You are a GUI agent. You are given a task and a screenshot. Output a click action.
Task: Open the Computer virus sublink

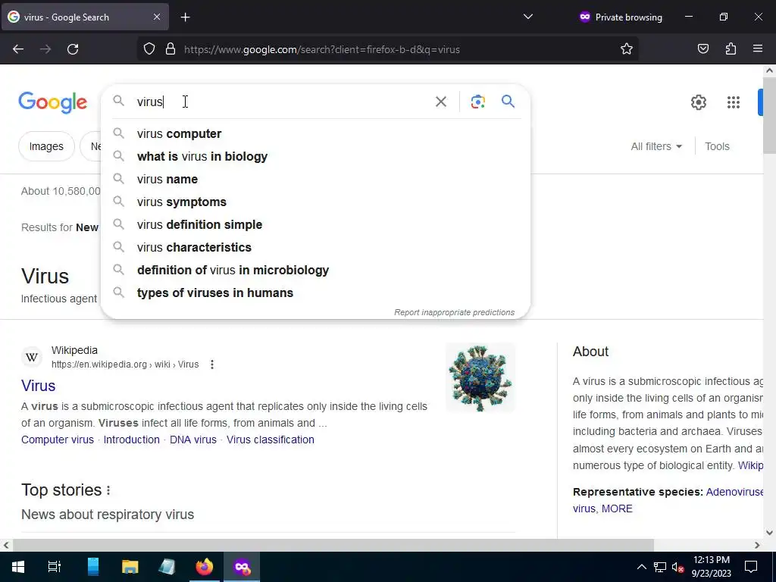[x=58, y=440]
